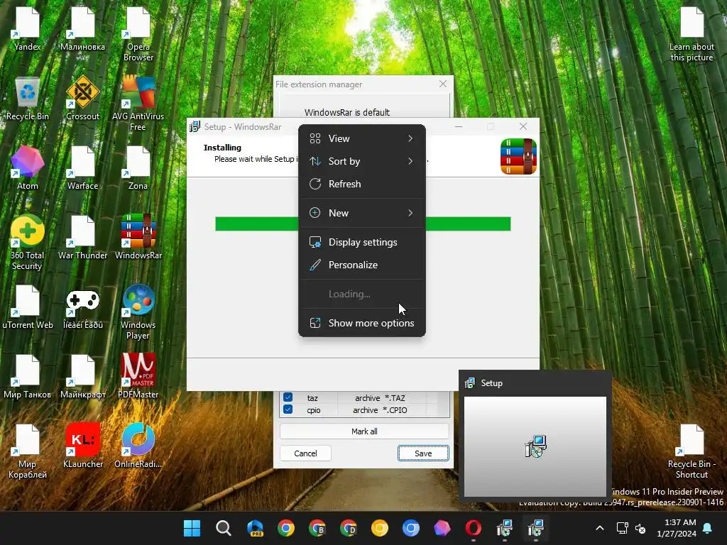Open OnlineRadio desktop icon
727x545 pixels.
138,446
